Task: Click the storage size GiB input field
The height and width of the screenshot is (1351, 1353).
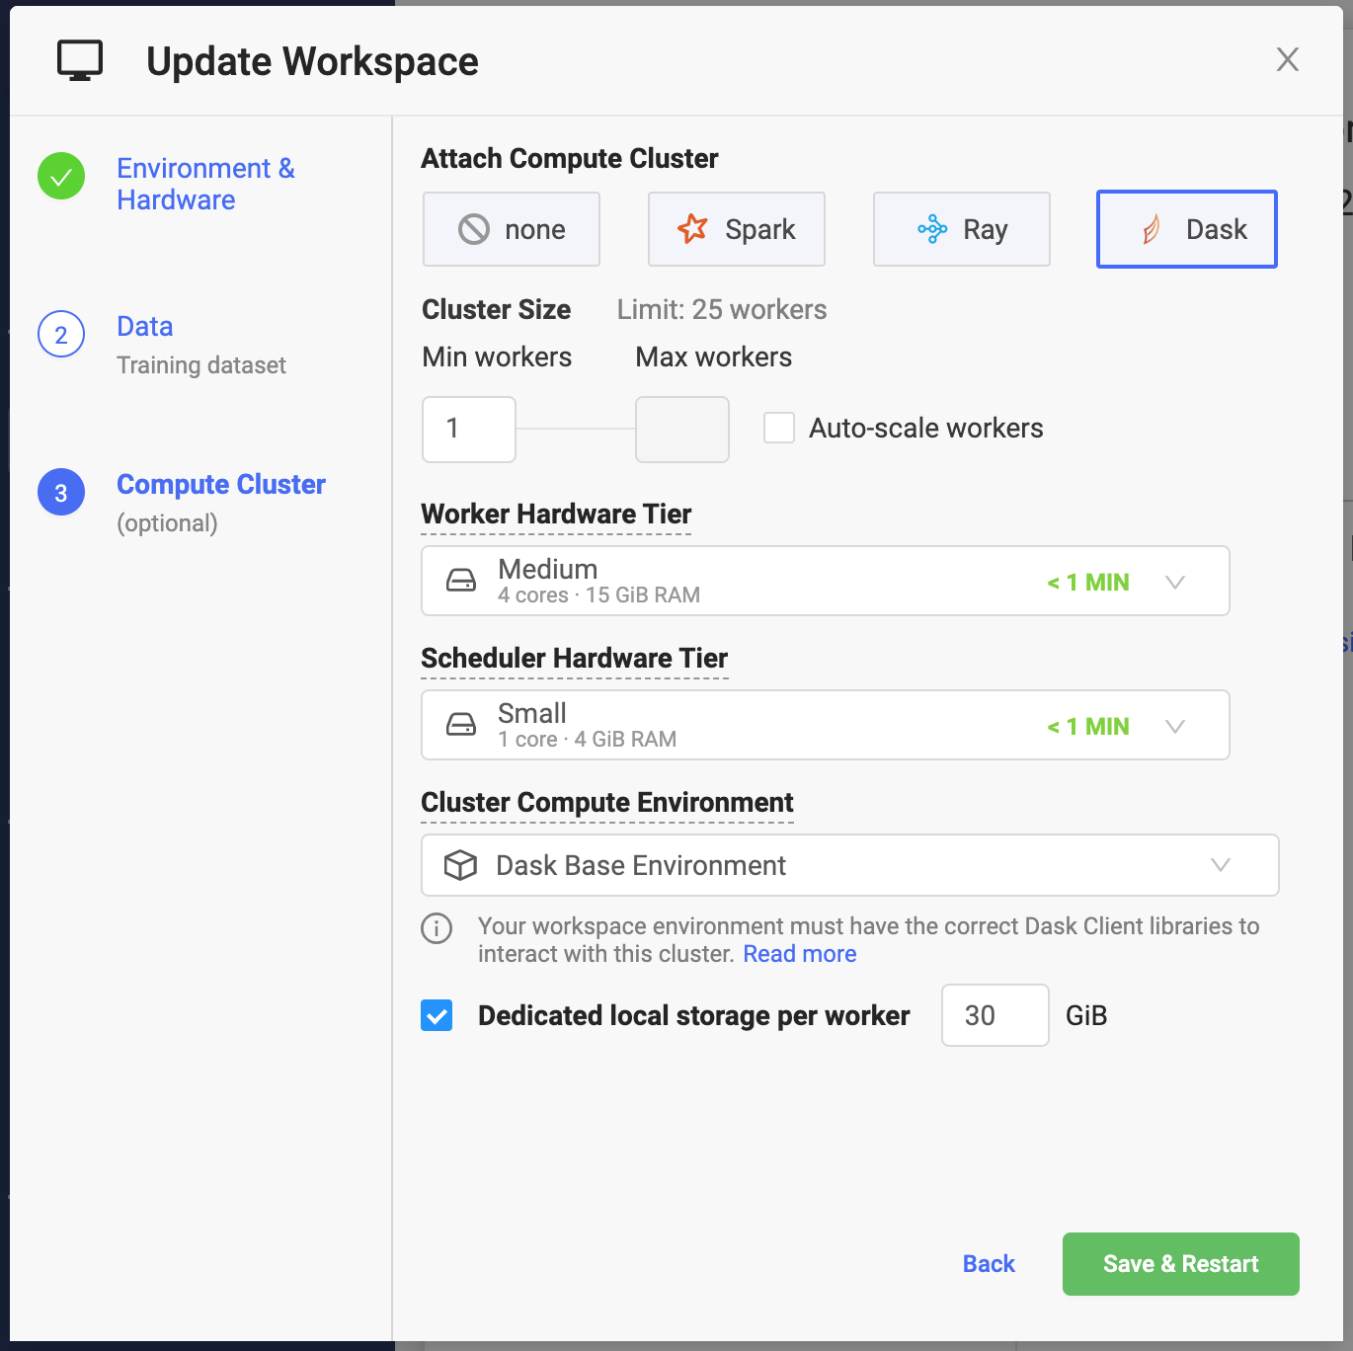Action: (995, 1015)
